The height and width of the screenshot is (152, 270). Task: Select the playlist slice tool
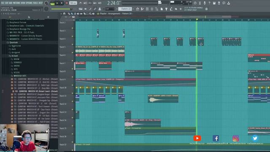tap(84, 14)
